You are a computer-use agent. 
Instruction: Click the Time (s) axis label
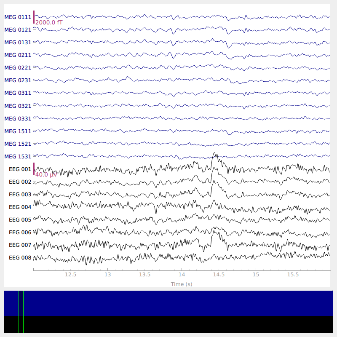182,284
